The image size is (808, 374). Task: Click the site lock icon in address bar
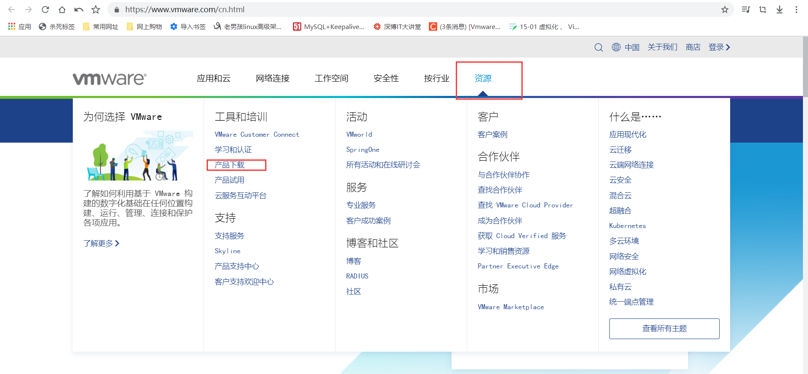pos(117,9)
